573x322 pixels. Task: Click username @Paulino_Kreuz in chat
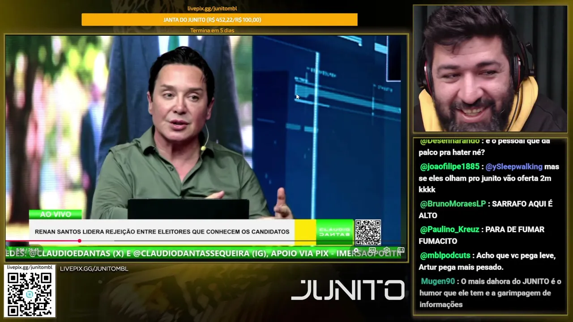[x=449, y=229]
